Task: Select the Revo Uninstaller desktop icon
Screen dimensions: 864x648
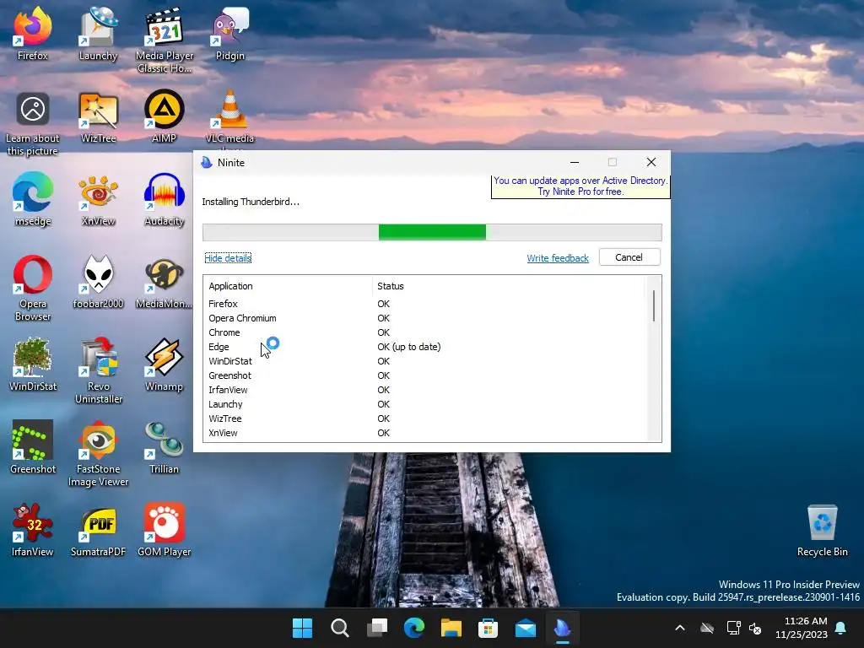Action: (x=98, y=370)
